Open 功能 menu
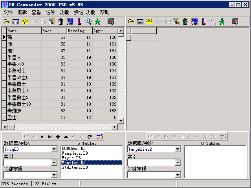 coord(65,12)
